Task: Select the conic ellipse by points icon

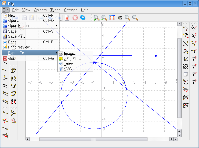Action: (13, 70)
